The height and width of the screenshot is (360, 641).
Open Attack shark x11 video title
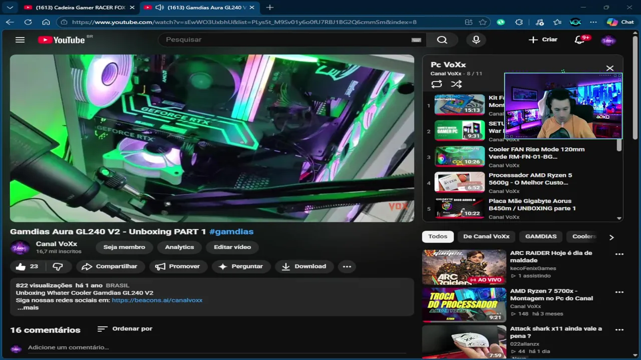tap(556, 332)
